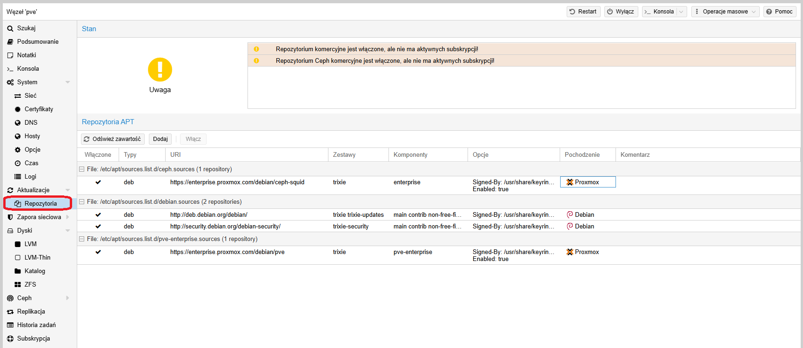
Task: Click the Dodaj repository button
Action: coord(160,139)
